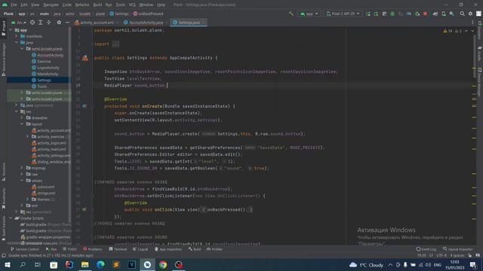Open the Build menu
Viewport: 483px width, 271px height.
(97, 5)
